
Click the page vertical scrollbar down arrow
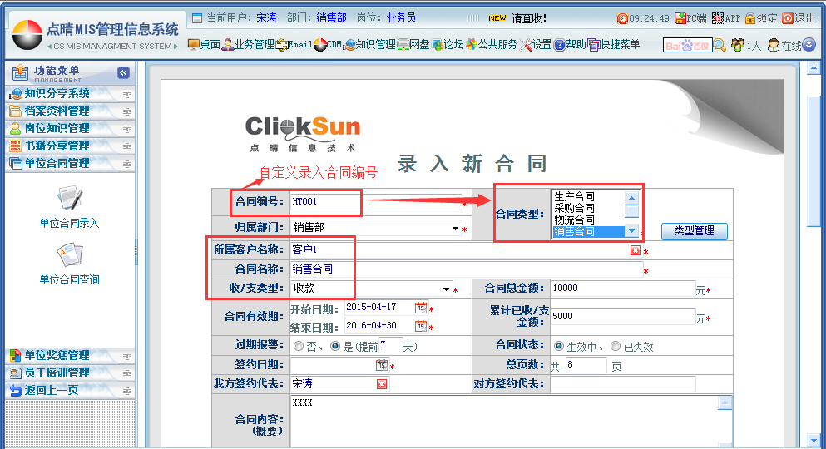click(x=814, y=440)
